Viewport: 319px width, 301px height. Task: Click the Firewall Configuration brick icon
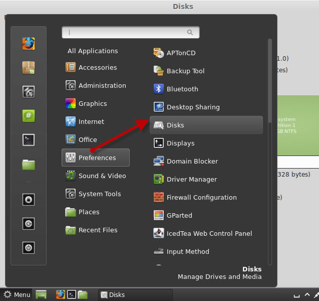(158, 197)
